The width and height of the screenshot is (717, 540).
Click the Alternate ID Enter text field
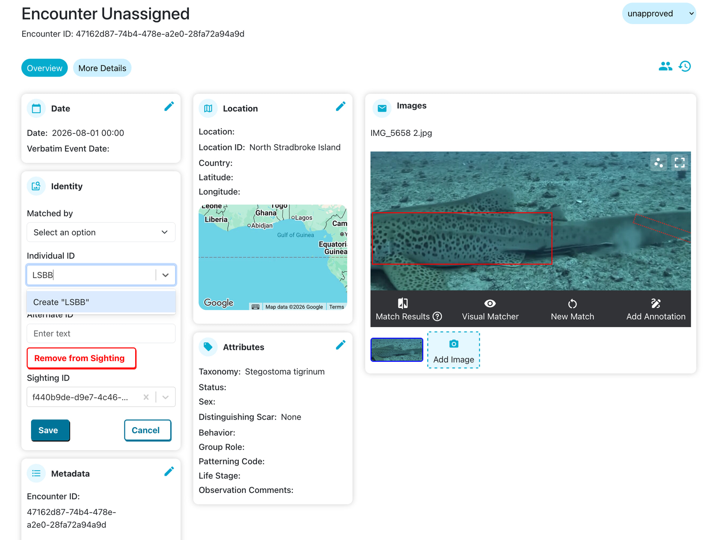coord(101,333)
